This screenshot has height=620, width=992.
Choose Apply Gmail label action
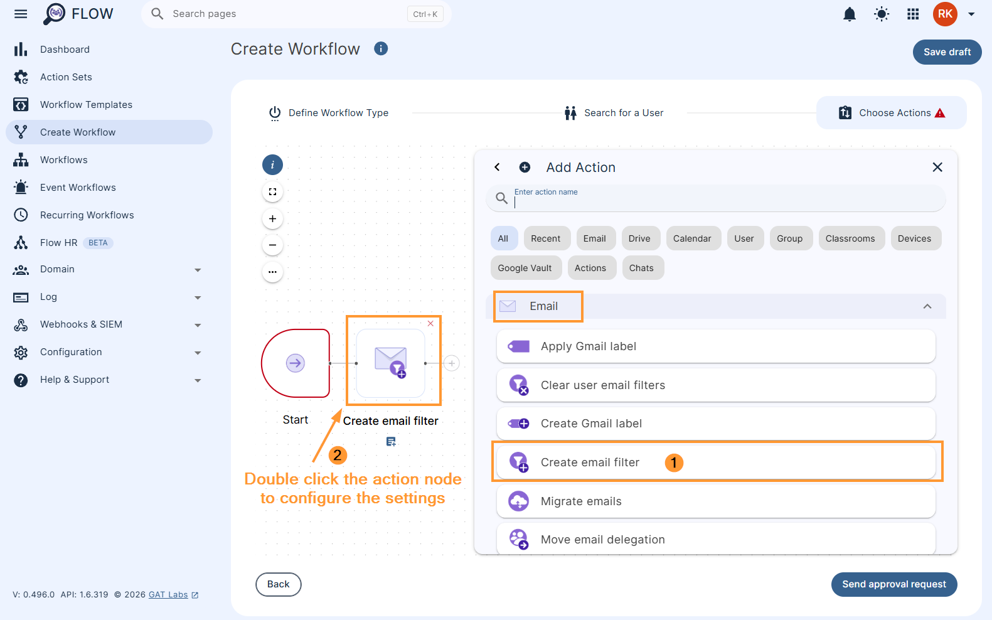pos(716,346)
